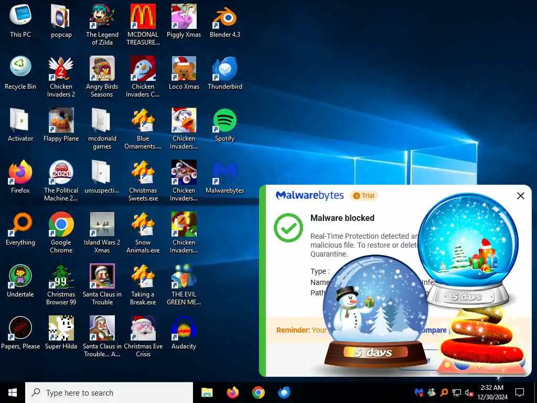This screenshot has height=403, width=537.
Task: Open Firefox from the taskbar
Action: 232,393
